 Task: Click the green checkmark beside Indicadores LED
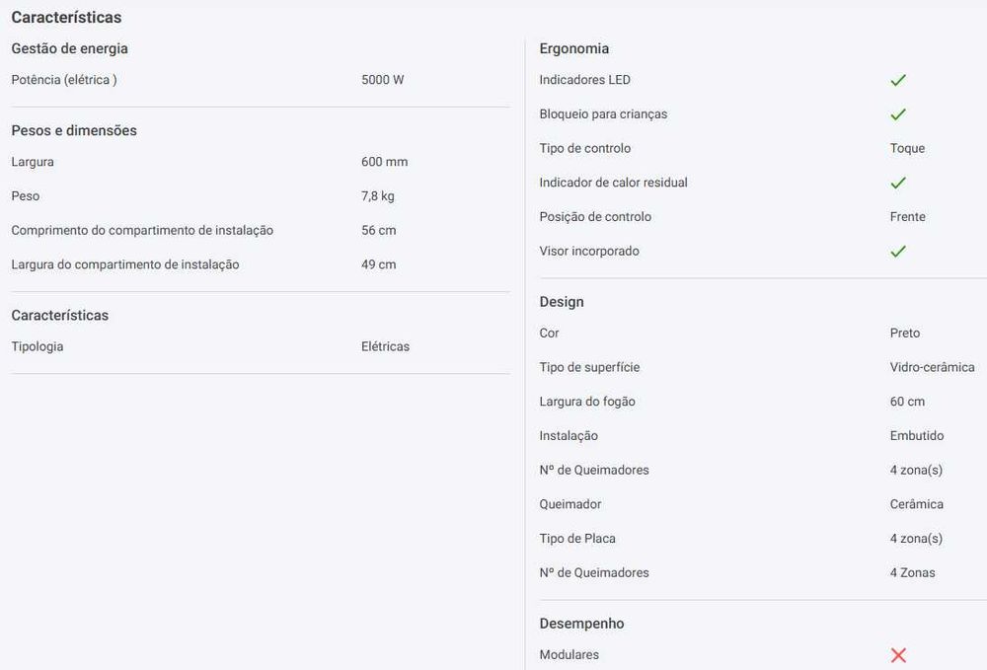point(897,80)
